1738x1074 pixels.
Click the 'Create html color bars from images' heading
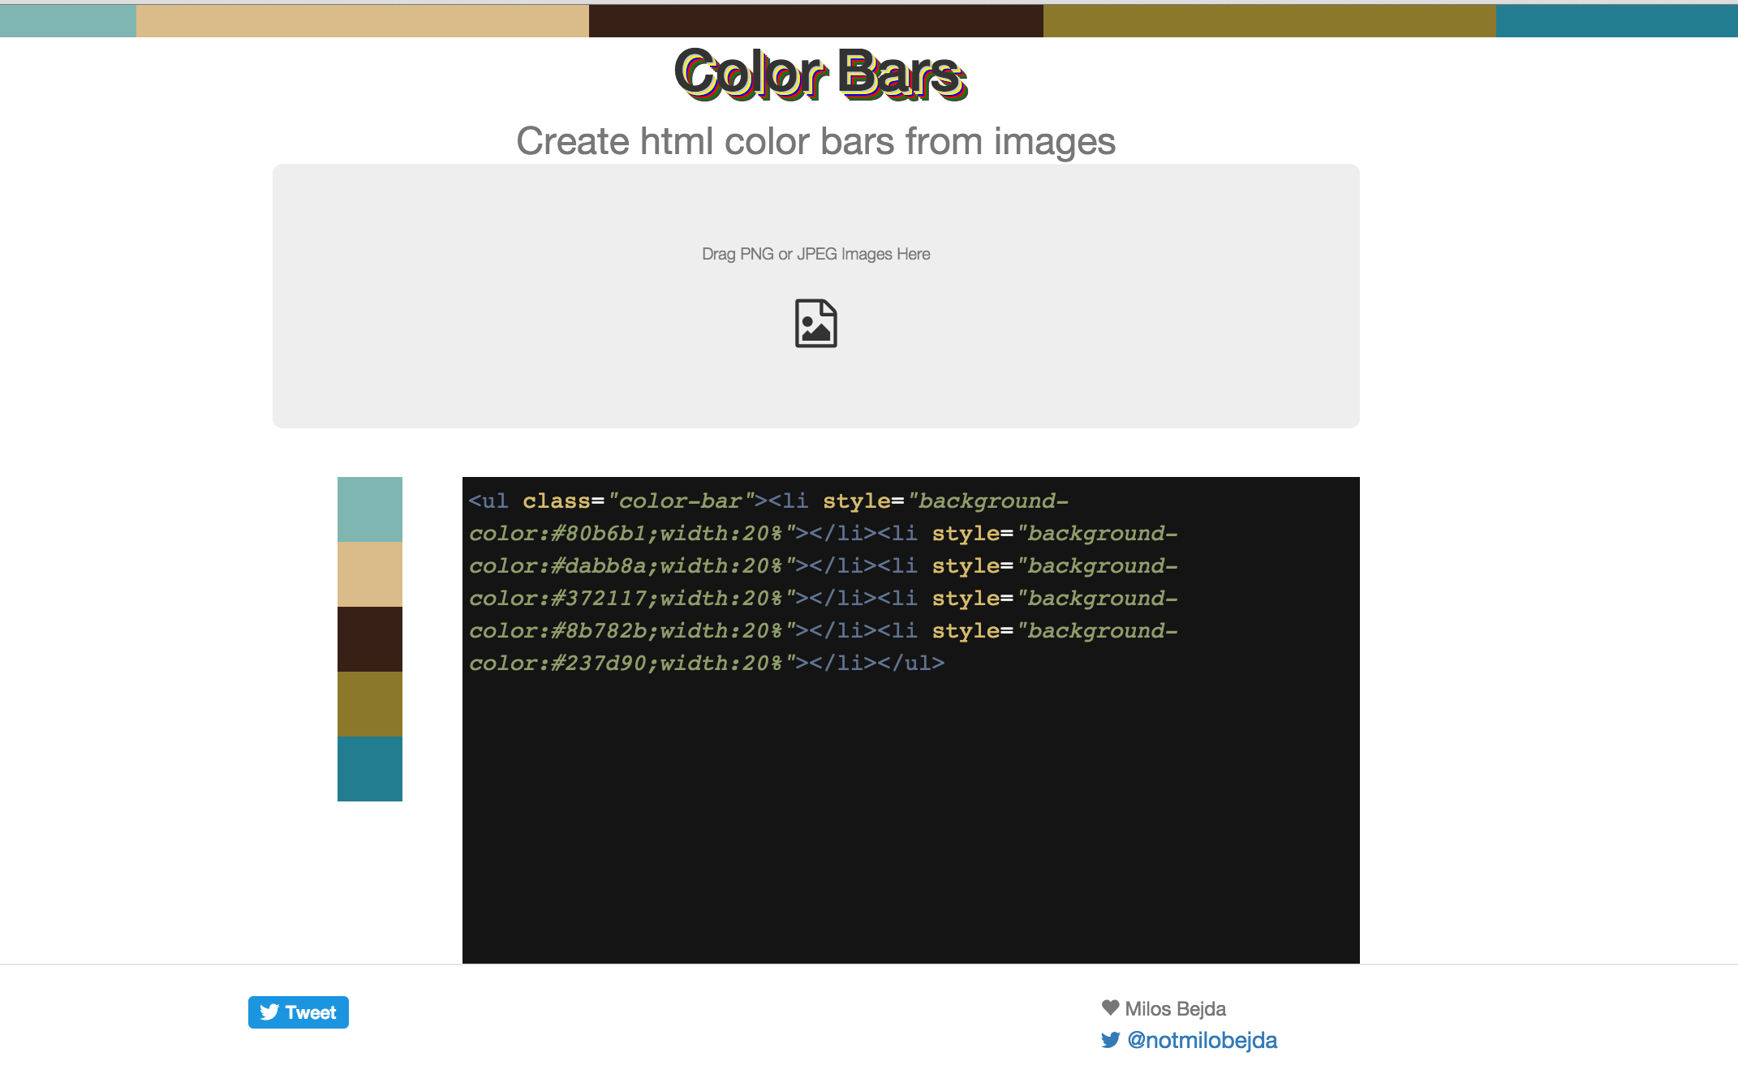815,141
